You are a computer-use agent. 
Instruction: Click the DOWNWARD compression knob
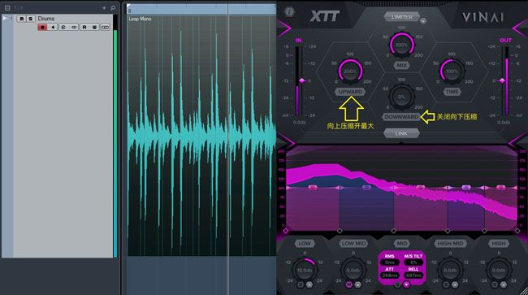click(401, 97)
